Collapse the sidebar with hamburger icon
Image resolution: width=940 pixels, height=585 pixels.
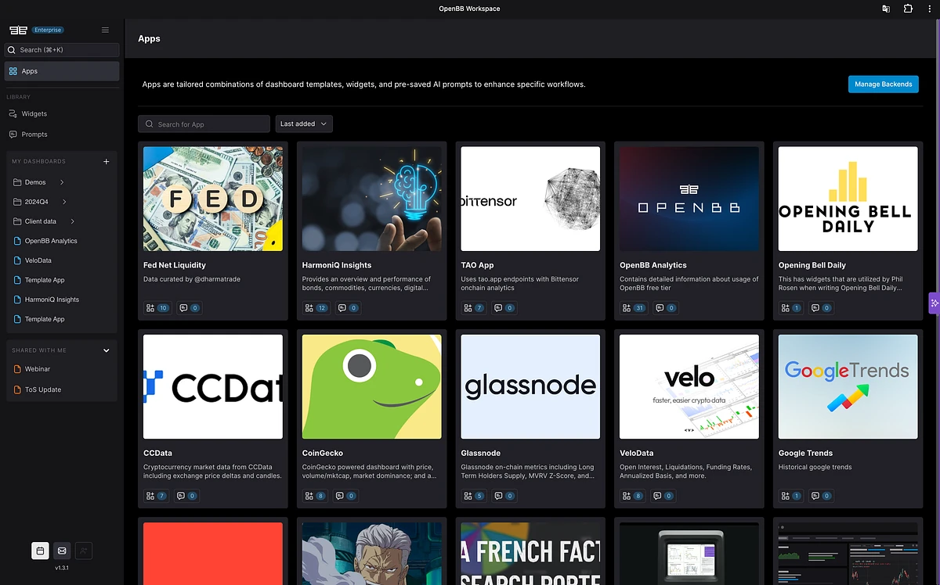click(105, 30)
